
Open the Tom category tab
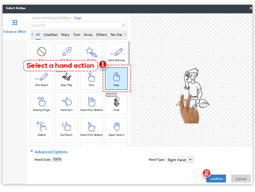[x=76, y=35]
